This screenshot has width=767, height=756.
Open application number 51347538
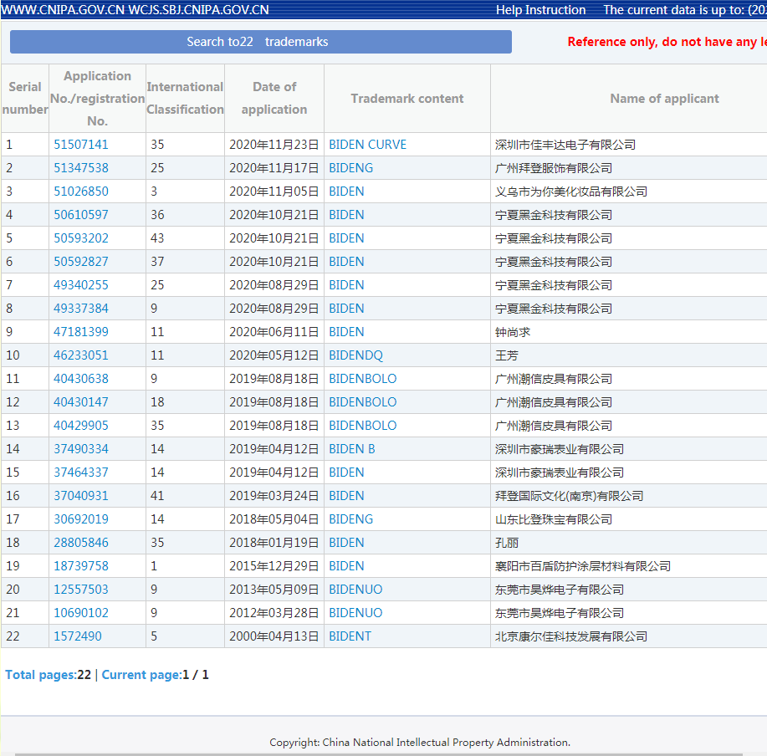click(x=81, y=168)
